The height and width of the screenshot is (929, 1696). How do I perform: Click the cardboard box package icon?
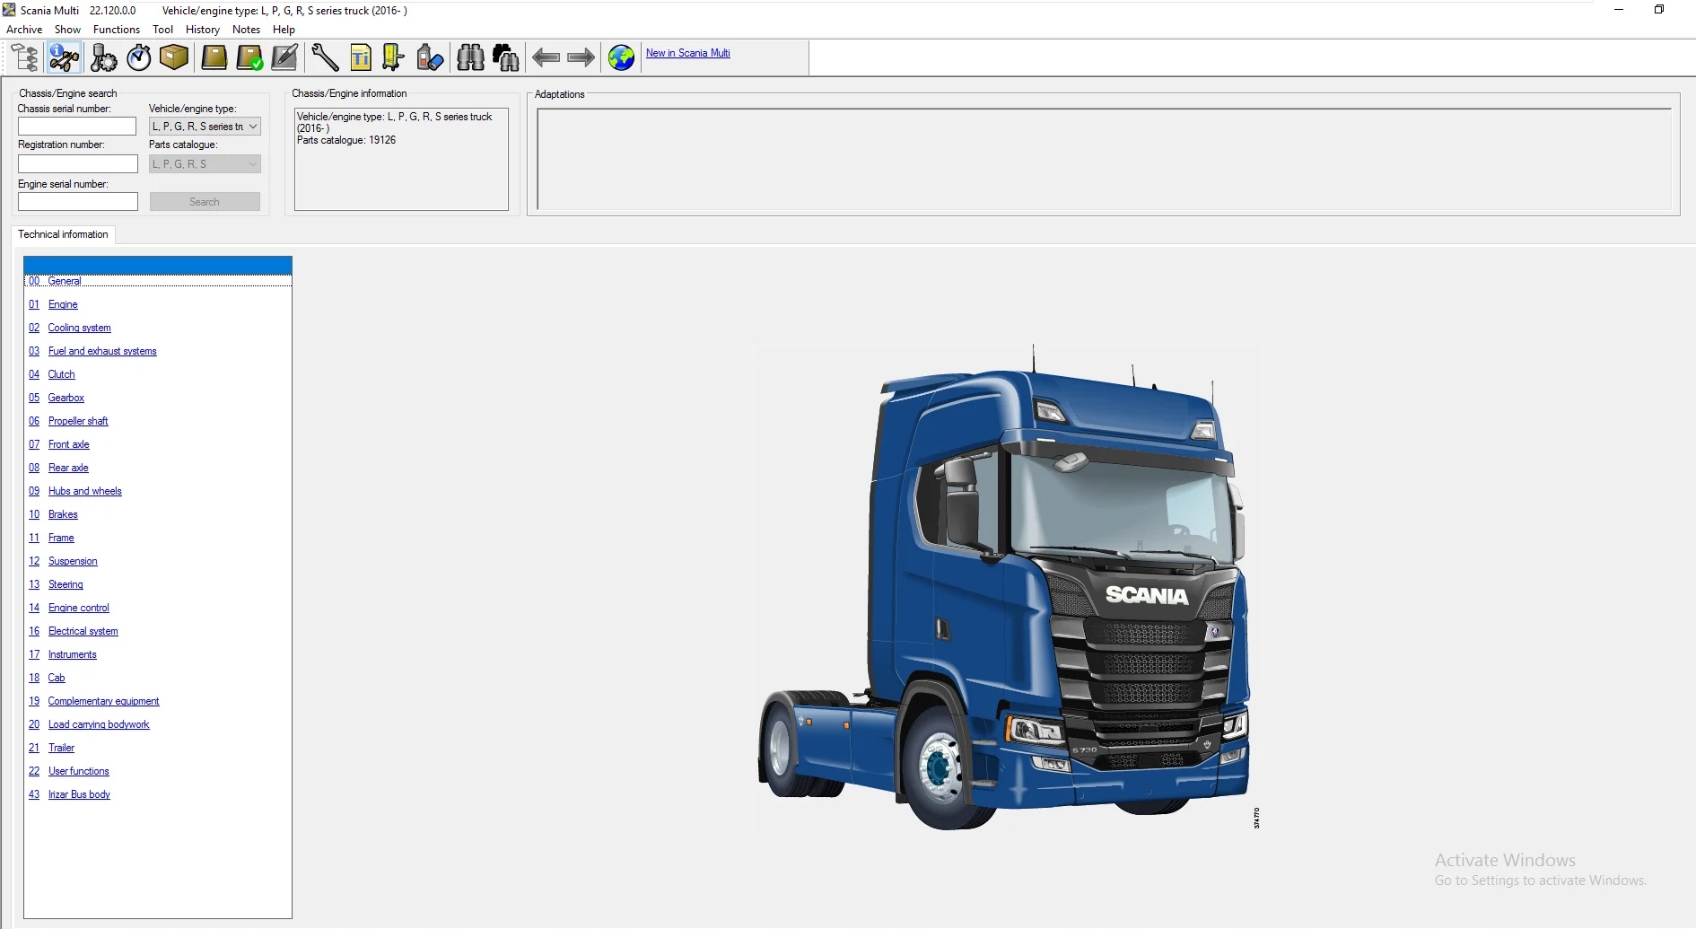[x=174, y=57]
